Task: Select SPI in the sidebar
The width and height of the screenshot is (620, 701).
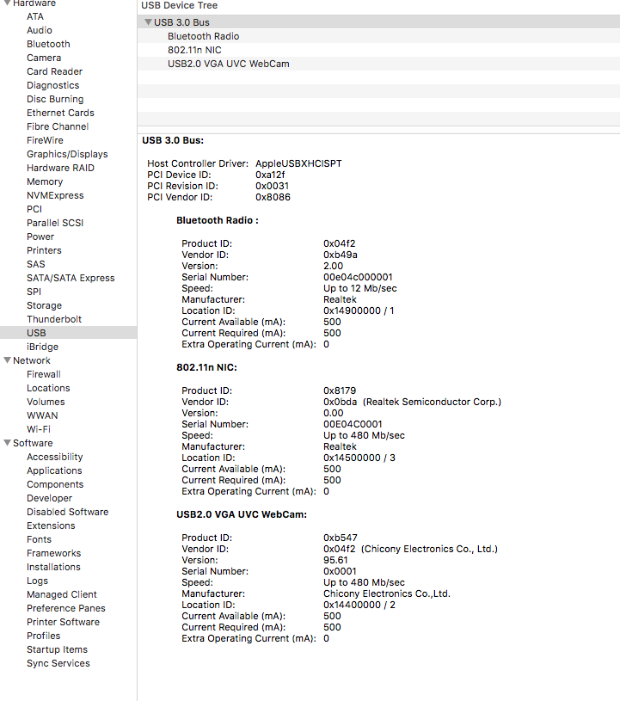Action: (34, 292)
